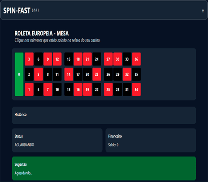Click red number 12
The image size is (208, 182).
point(57,59)
